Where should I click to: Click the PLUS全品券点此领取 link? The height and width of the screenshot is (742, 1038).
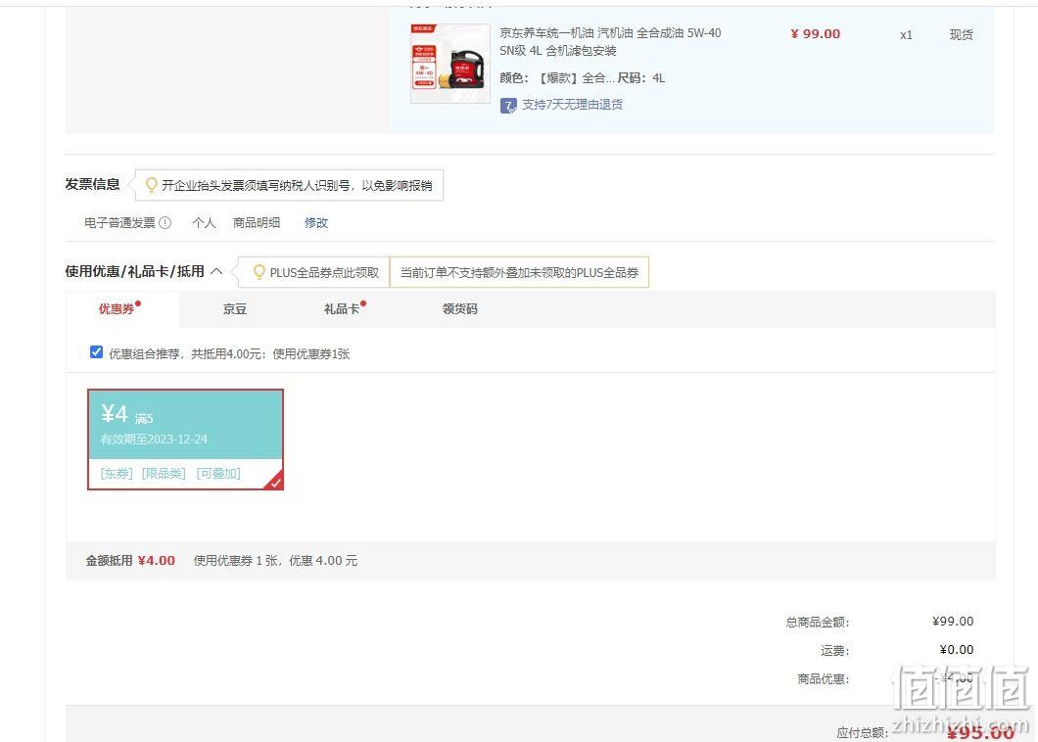(324, 273)
